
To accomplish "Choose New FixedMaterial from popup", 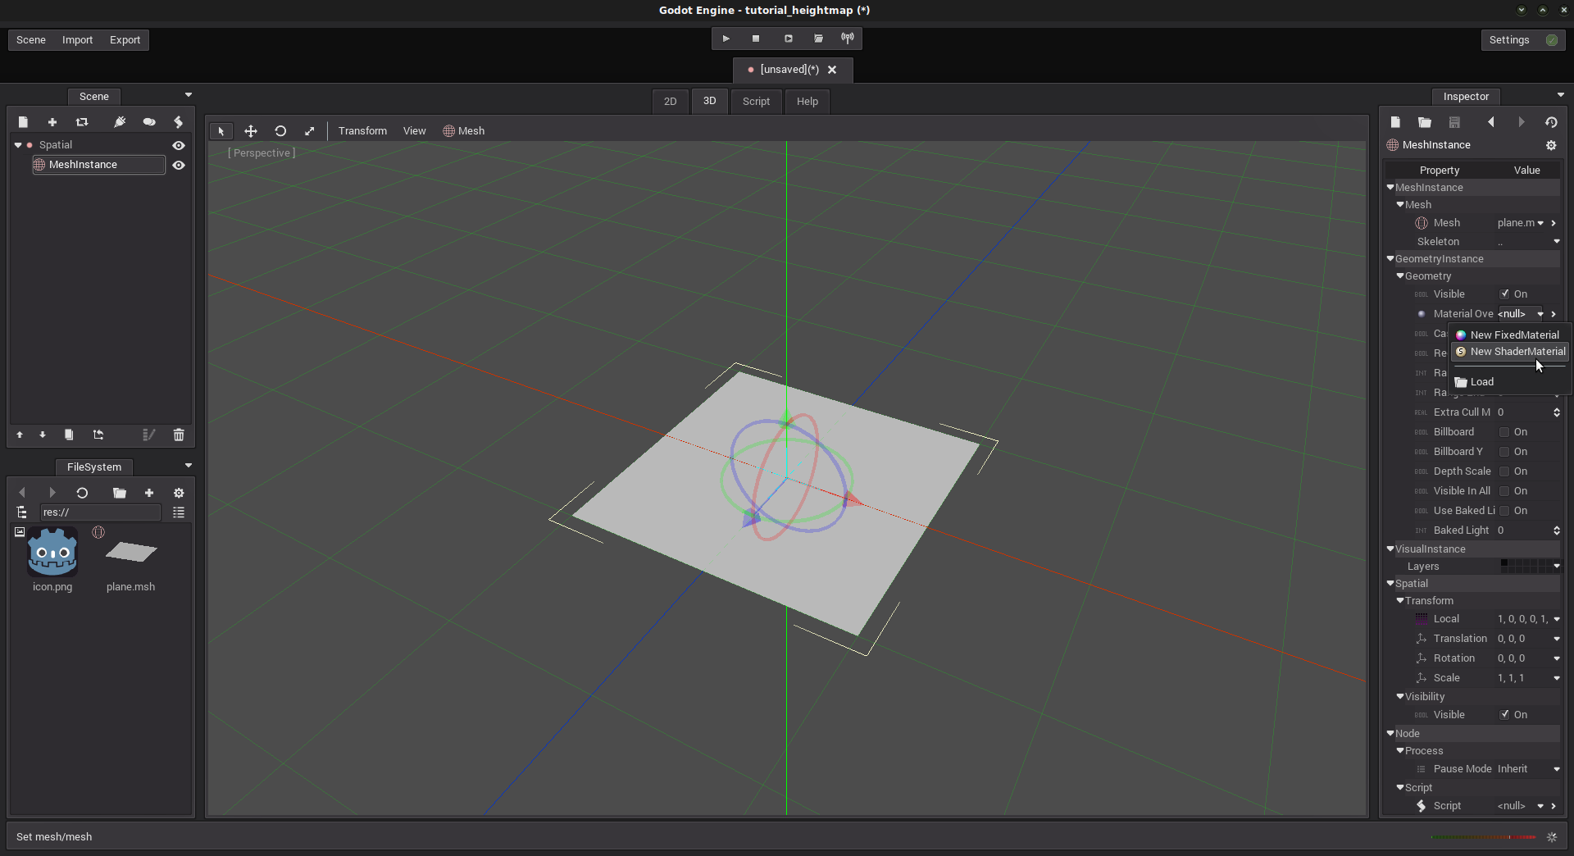I will [1510, 335].
